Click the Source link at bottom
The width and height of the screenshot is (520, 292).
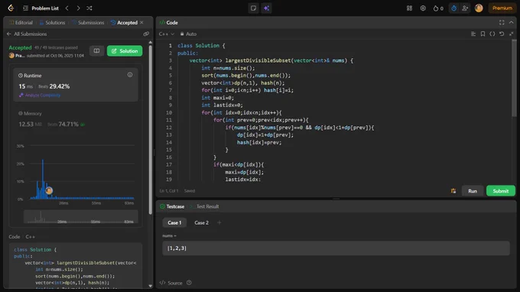coord(171,283)
